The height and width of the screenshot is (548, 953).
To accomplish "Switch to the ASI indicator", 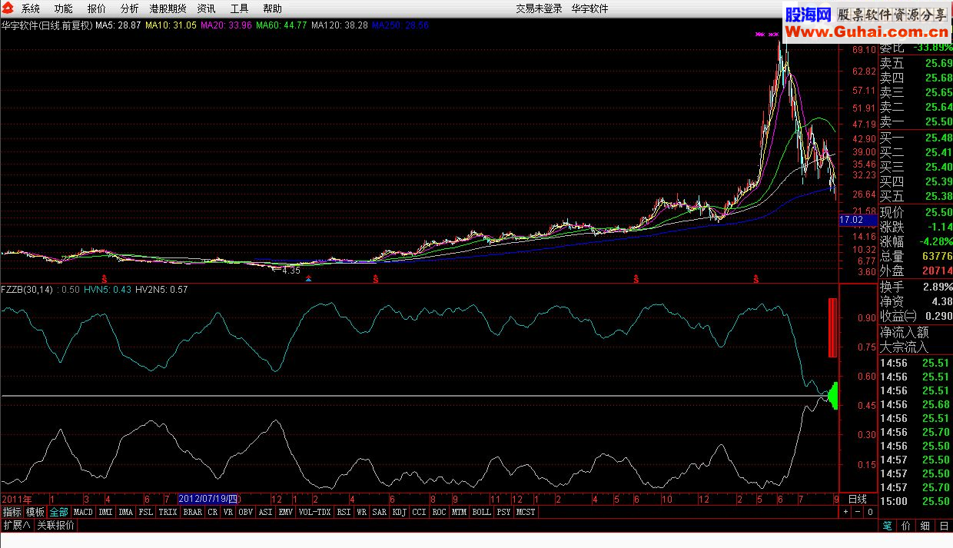I will 265,512.
